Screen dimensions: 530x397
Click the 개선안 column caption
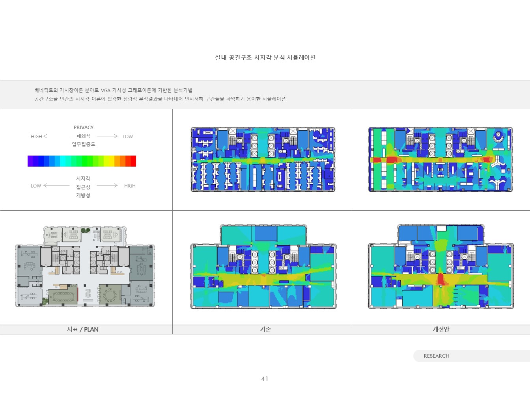441,330
